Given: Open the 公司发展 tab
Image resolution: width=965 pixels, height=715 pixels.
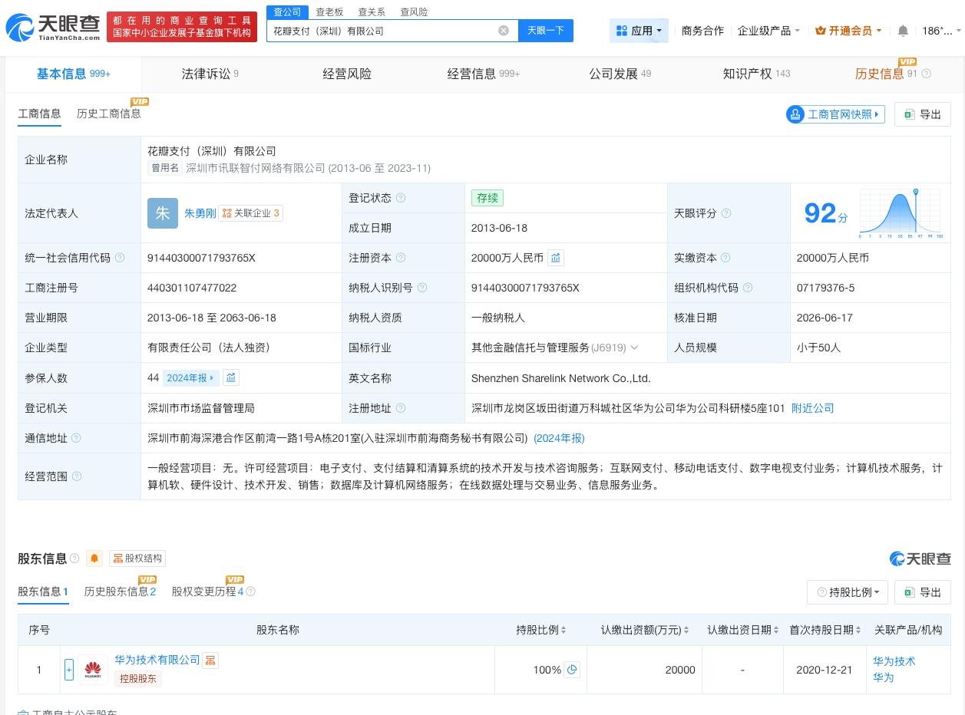Looking at the screenshot, I should 620,74.
